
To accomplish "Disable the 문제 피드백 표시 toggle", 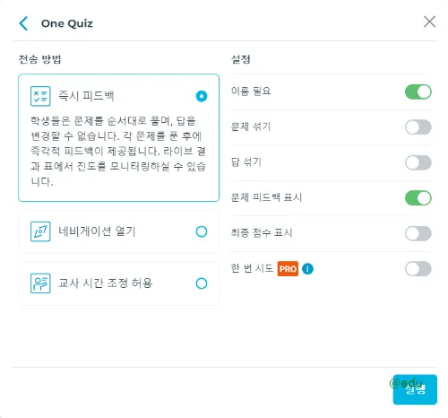I will (x=418, y=198).
